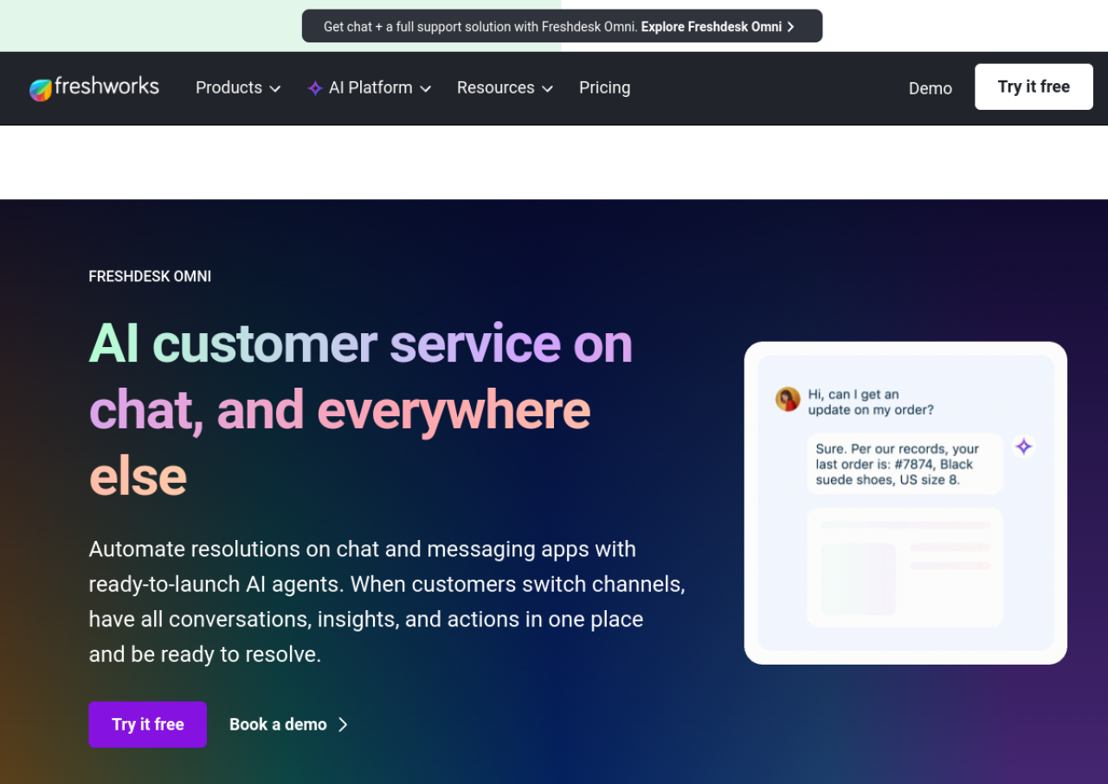This screenshot has width=1108, height=784.
Task: Open the AI Platform menu
Action: pyautogui.click(x=370, y=87)
